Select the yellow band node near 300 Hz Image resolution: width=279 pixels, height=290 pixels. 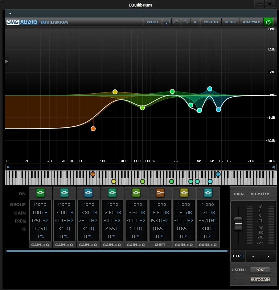tap(115, 92)
